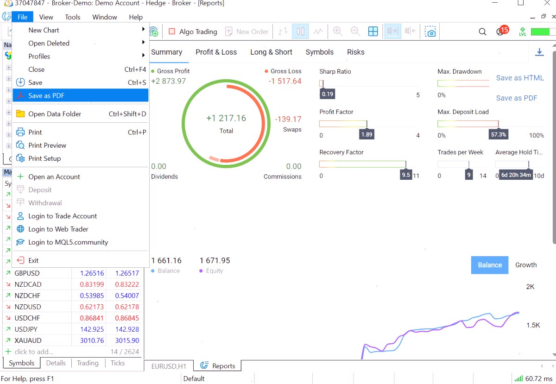
Task: Expand the Open Deleted submenu
Action: pyautogui.click(x=81, y=43)
